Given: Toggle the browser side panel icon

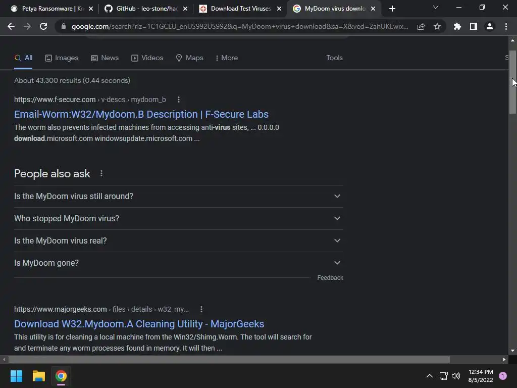Looking at the screenshot, I should click(x=474, y=26).
